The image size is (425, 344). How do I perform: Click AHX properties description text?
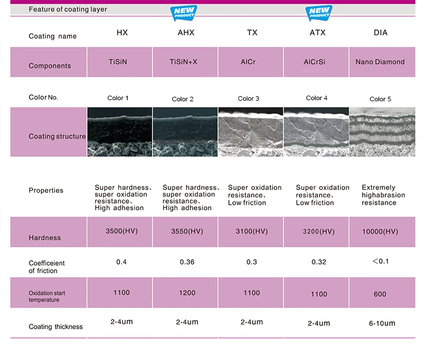(x=191, y=197)
